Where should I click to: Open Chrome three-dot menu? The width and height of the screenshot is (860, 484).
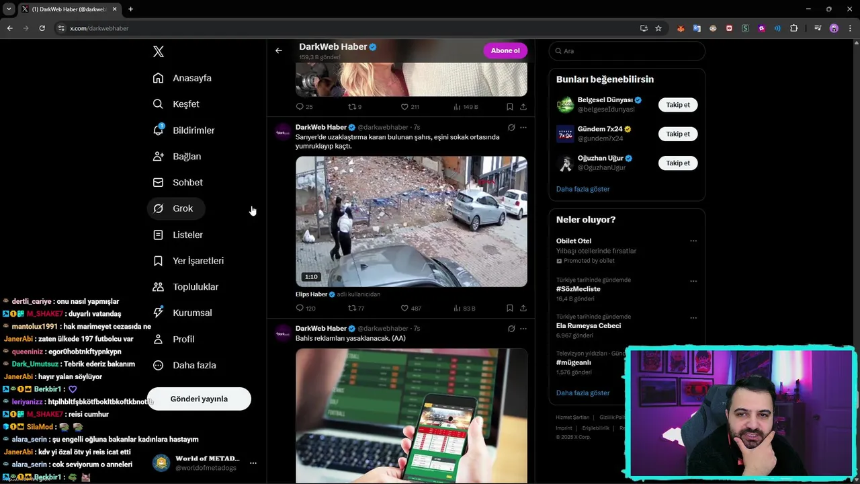point(849,28)
